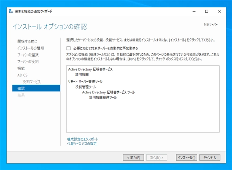Minimize the wizard window
232x170 pixels.
(194, 11)
